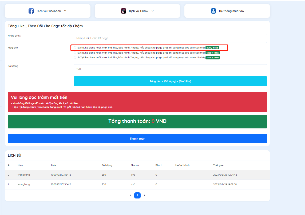305x215 pixels.
Task: Click timestamp 2023/02/24 14:09:58
Action: tap(225, 184)
